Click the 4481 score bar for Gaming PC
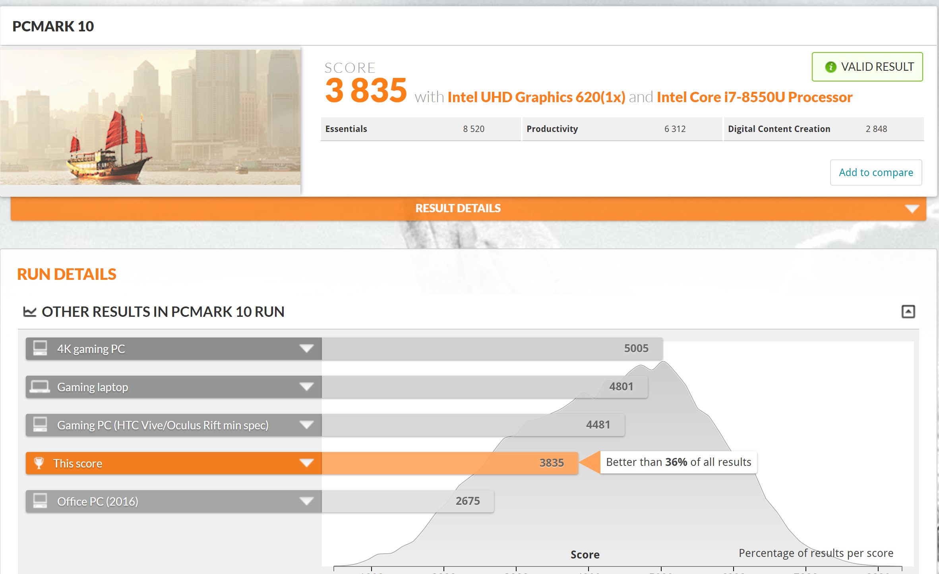 (473, 425)
